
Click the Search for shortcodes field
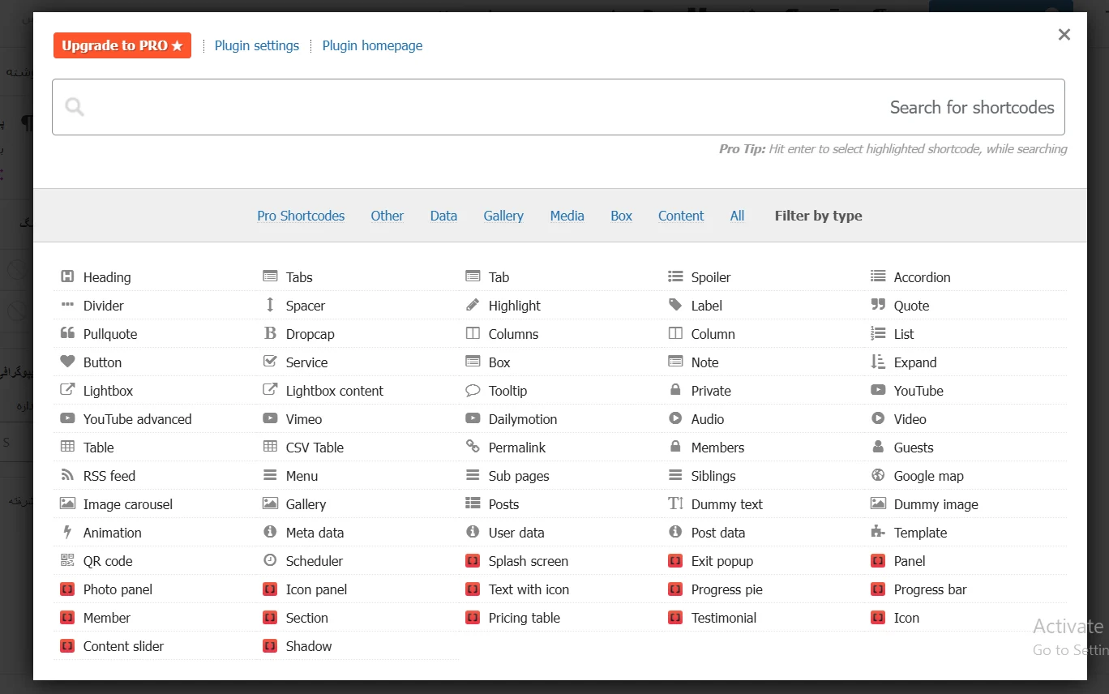click(x=558, y=107)
